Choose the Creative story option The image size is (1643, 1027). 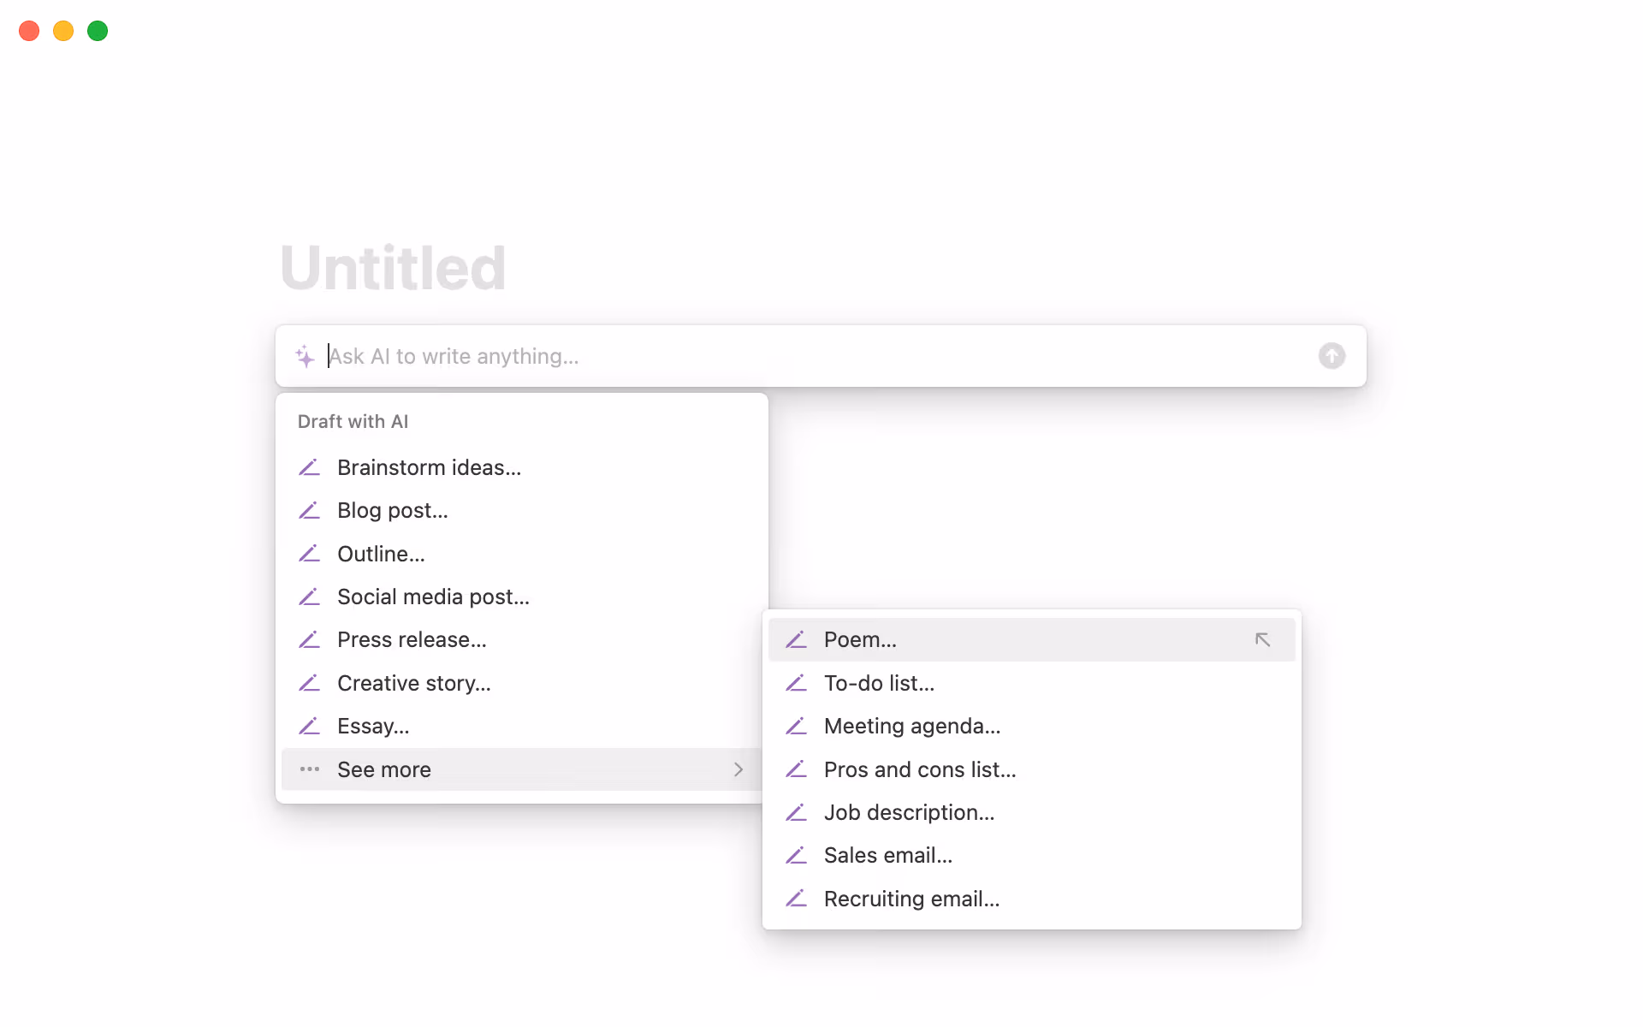point(522,683)
